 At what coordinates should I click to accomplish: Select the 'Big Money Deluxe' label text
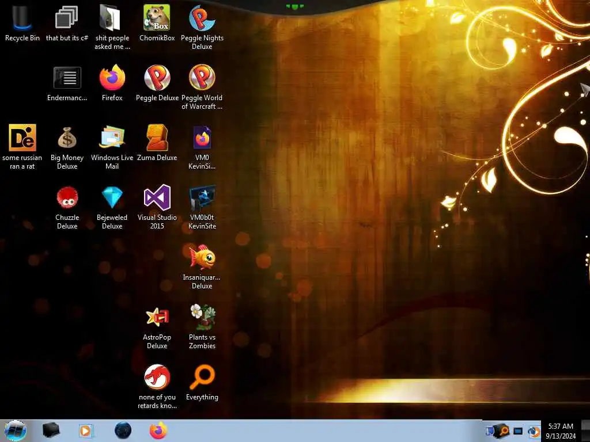[x=67, y=162]
